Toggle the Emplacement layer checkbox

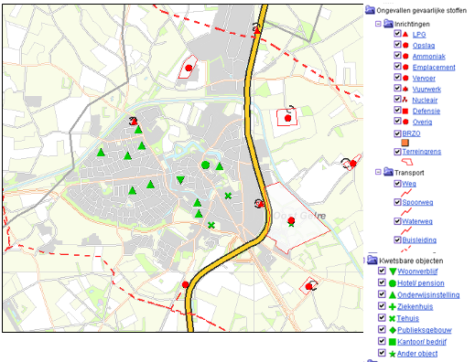pyautogui.click(x=397, y=67)
